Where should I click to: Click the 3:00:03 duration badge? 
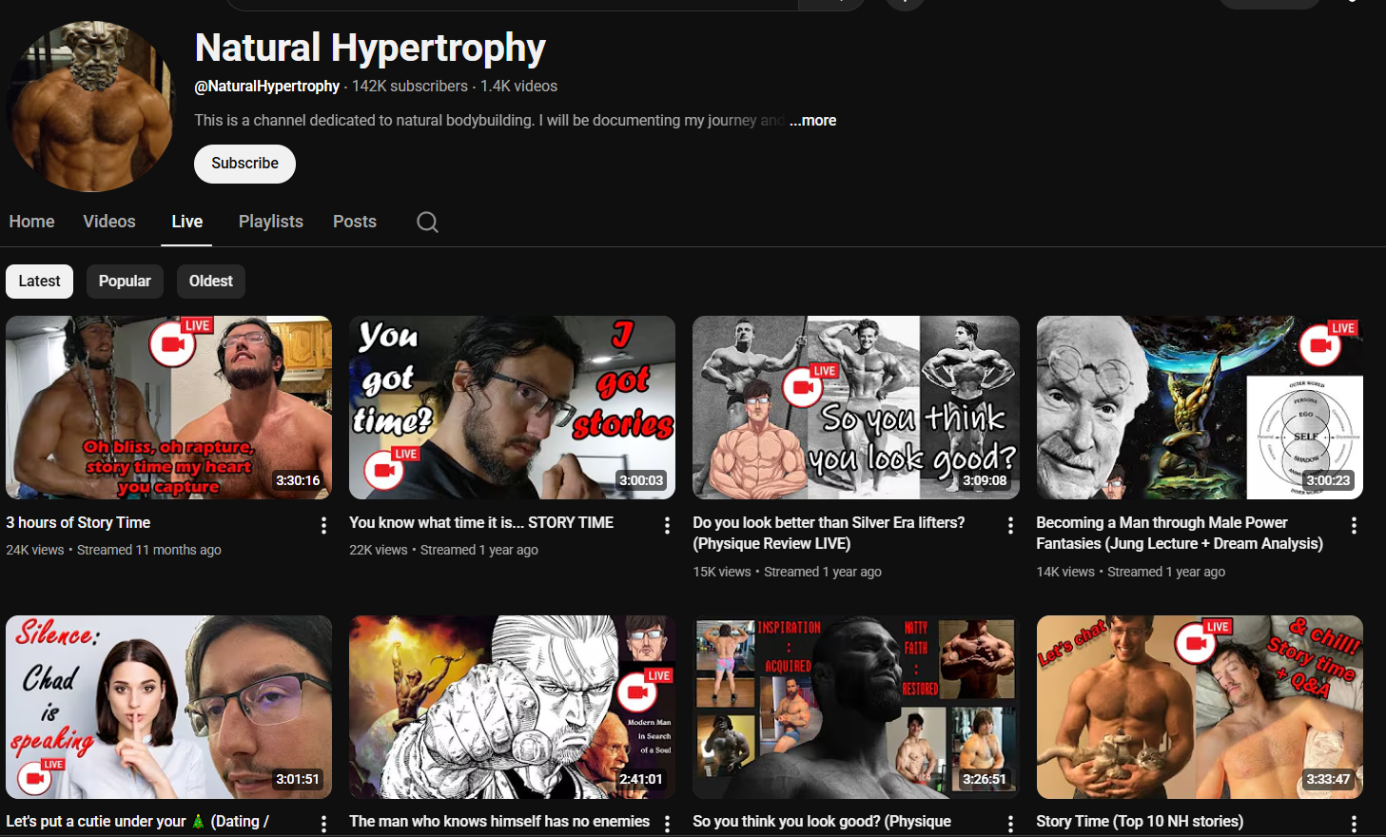[x=641, y=480]
